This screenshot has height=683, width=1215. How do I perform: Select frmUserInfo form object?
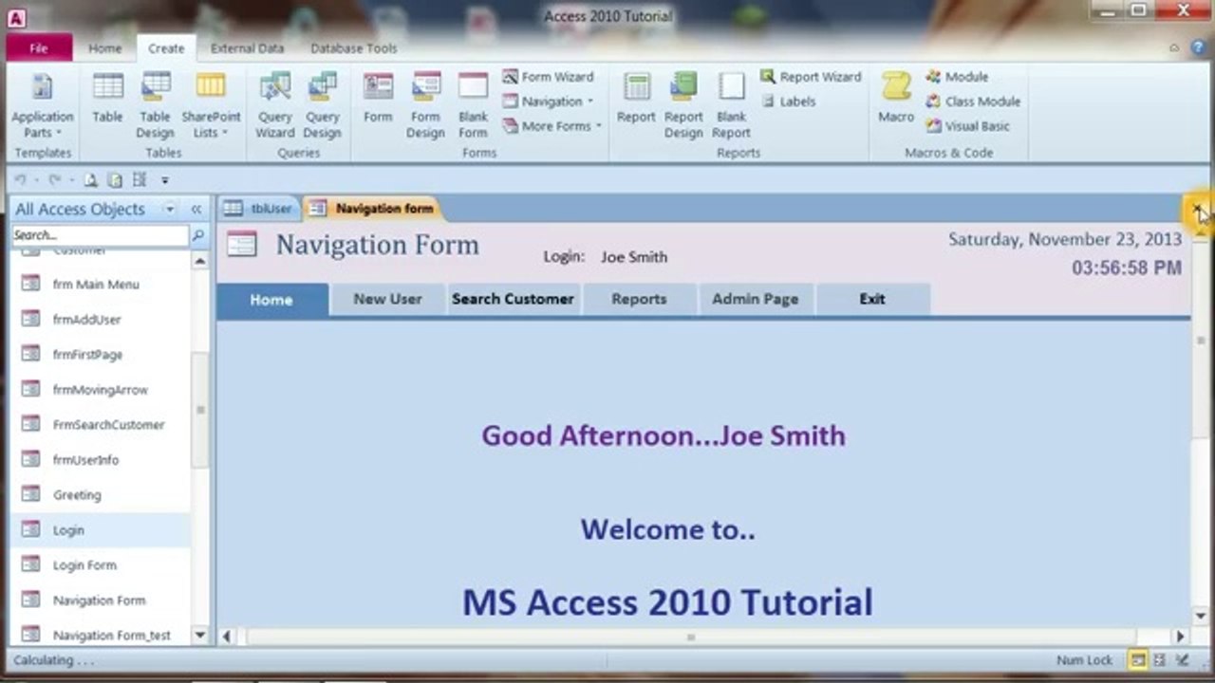[101, 460]
